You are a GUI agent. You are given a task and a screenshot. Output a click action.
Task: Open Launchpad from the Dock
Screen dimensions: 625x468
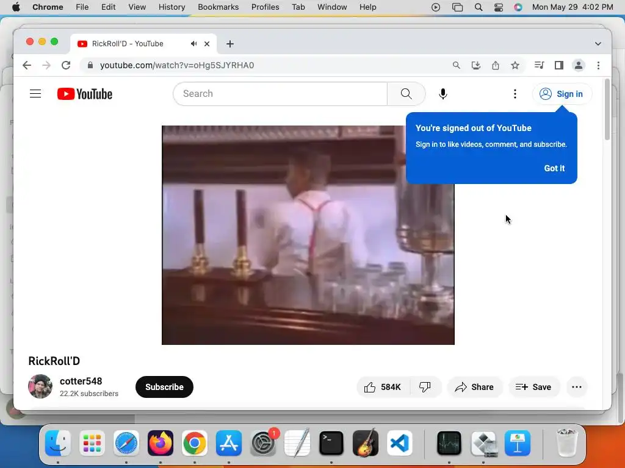click(x=92, y=443)
